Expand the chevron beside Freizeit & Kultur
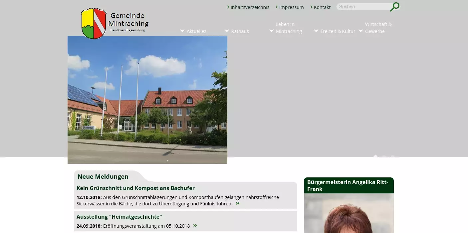468x233 pixels. [x=316, y=31]
